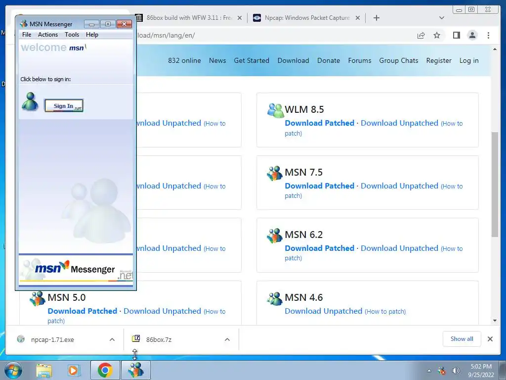Screen dimensions: 506x380
Task: Click the MSN 4.6 buddies icon
Action: [275, 298]
